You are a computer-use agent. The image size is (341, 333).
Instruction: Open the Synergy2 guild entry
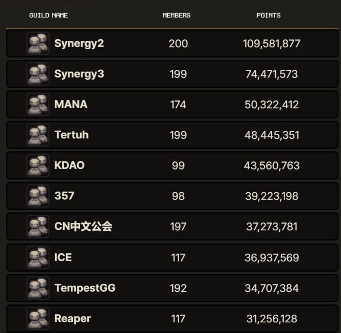point(171,43)
